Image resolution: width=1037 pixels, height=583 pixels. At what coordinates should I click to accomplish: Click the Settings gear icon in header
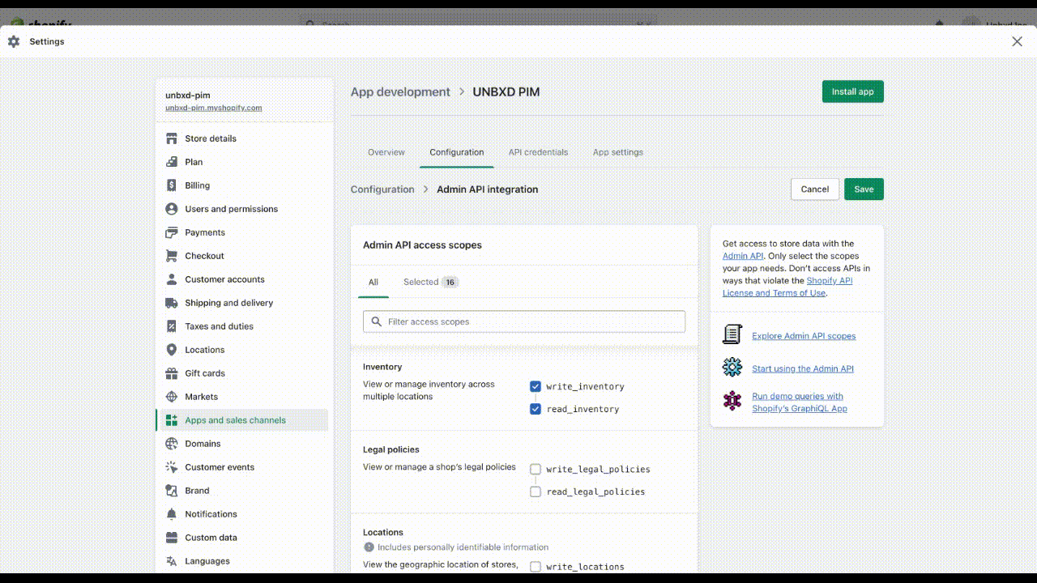point(14,41)
